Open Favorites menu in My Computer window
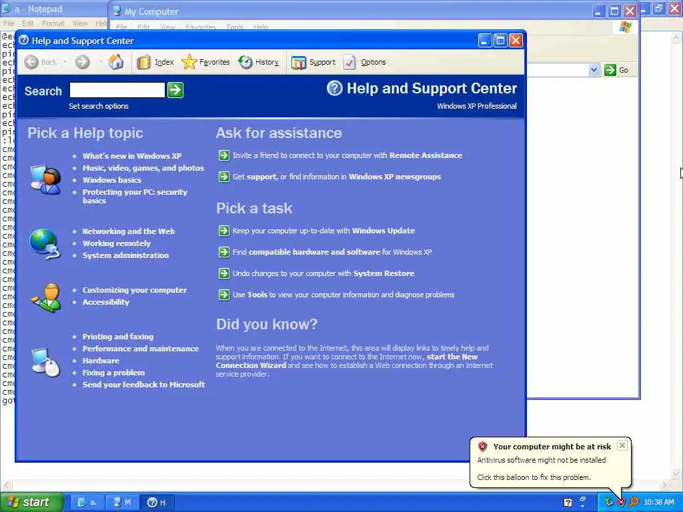The width and height of the screenshot is (683, 512). (x=200, y=27)
